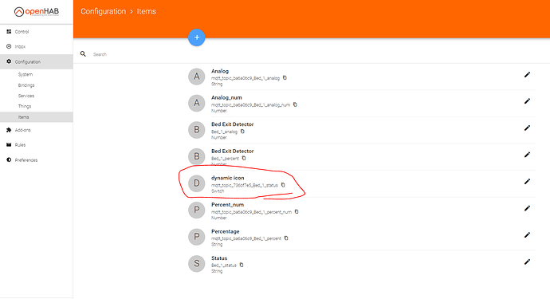Open the Rules section
The height and width of the screenshot is (299, 550).
click(x=37, y=145)
